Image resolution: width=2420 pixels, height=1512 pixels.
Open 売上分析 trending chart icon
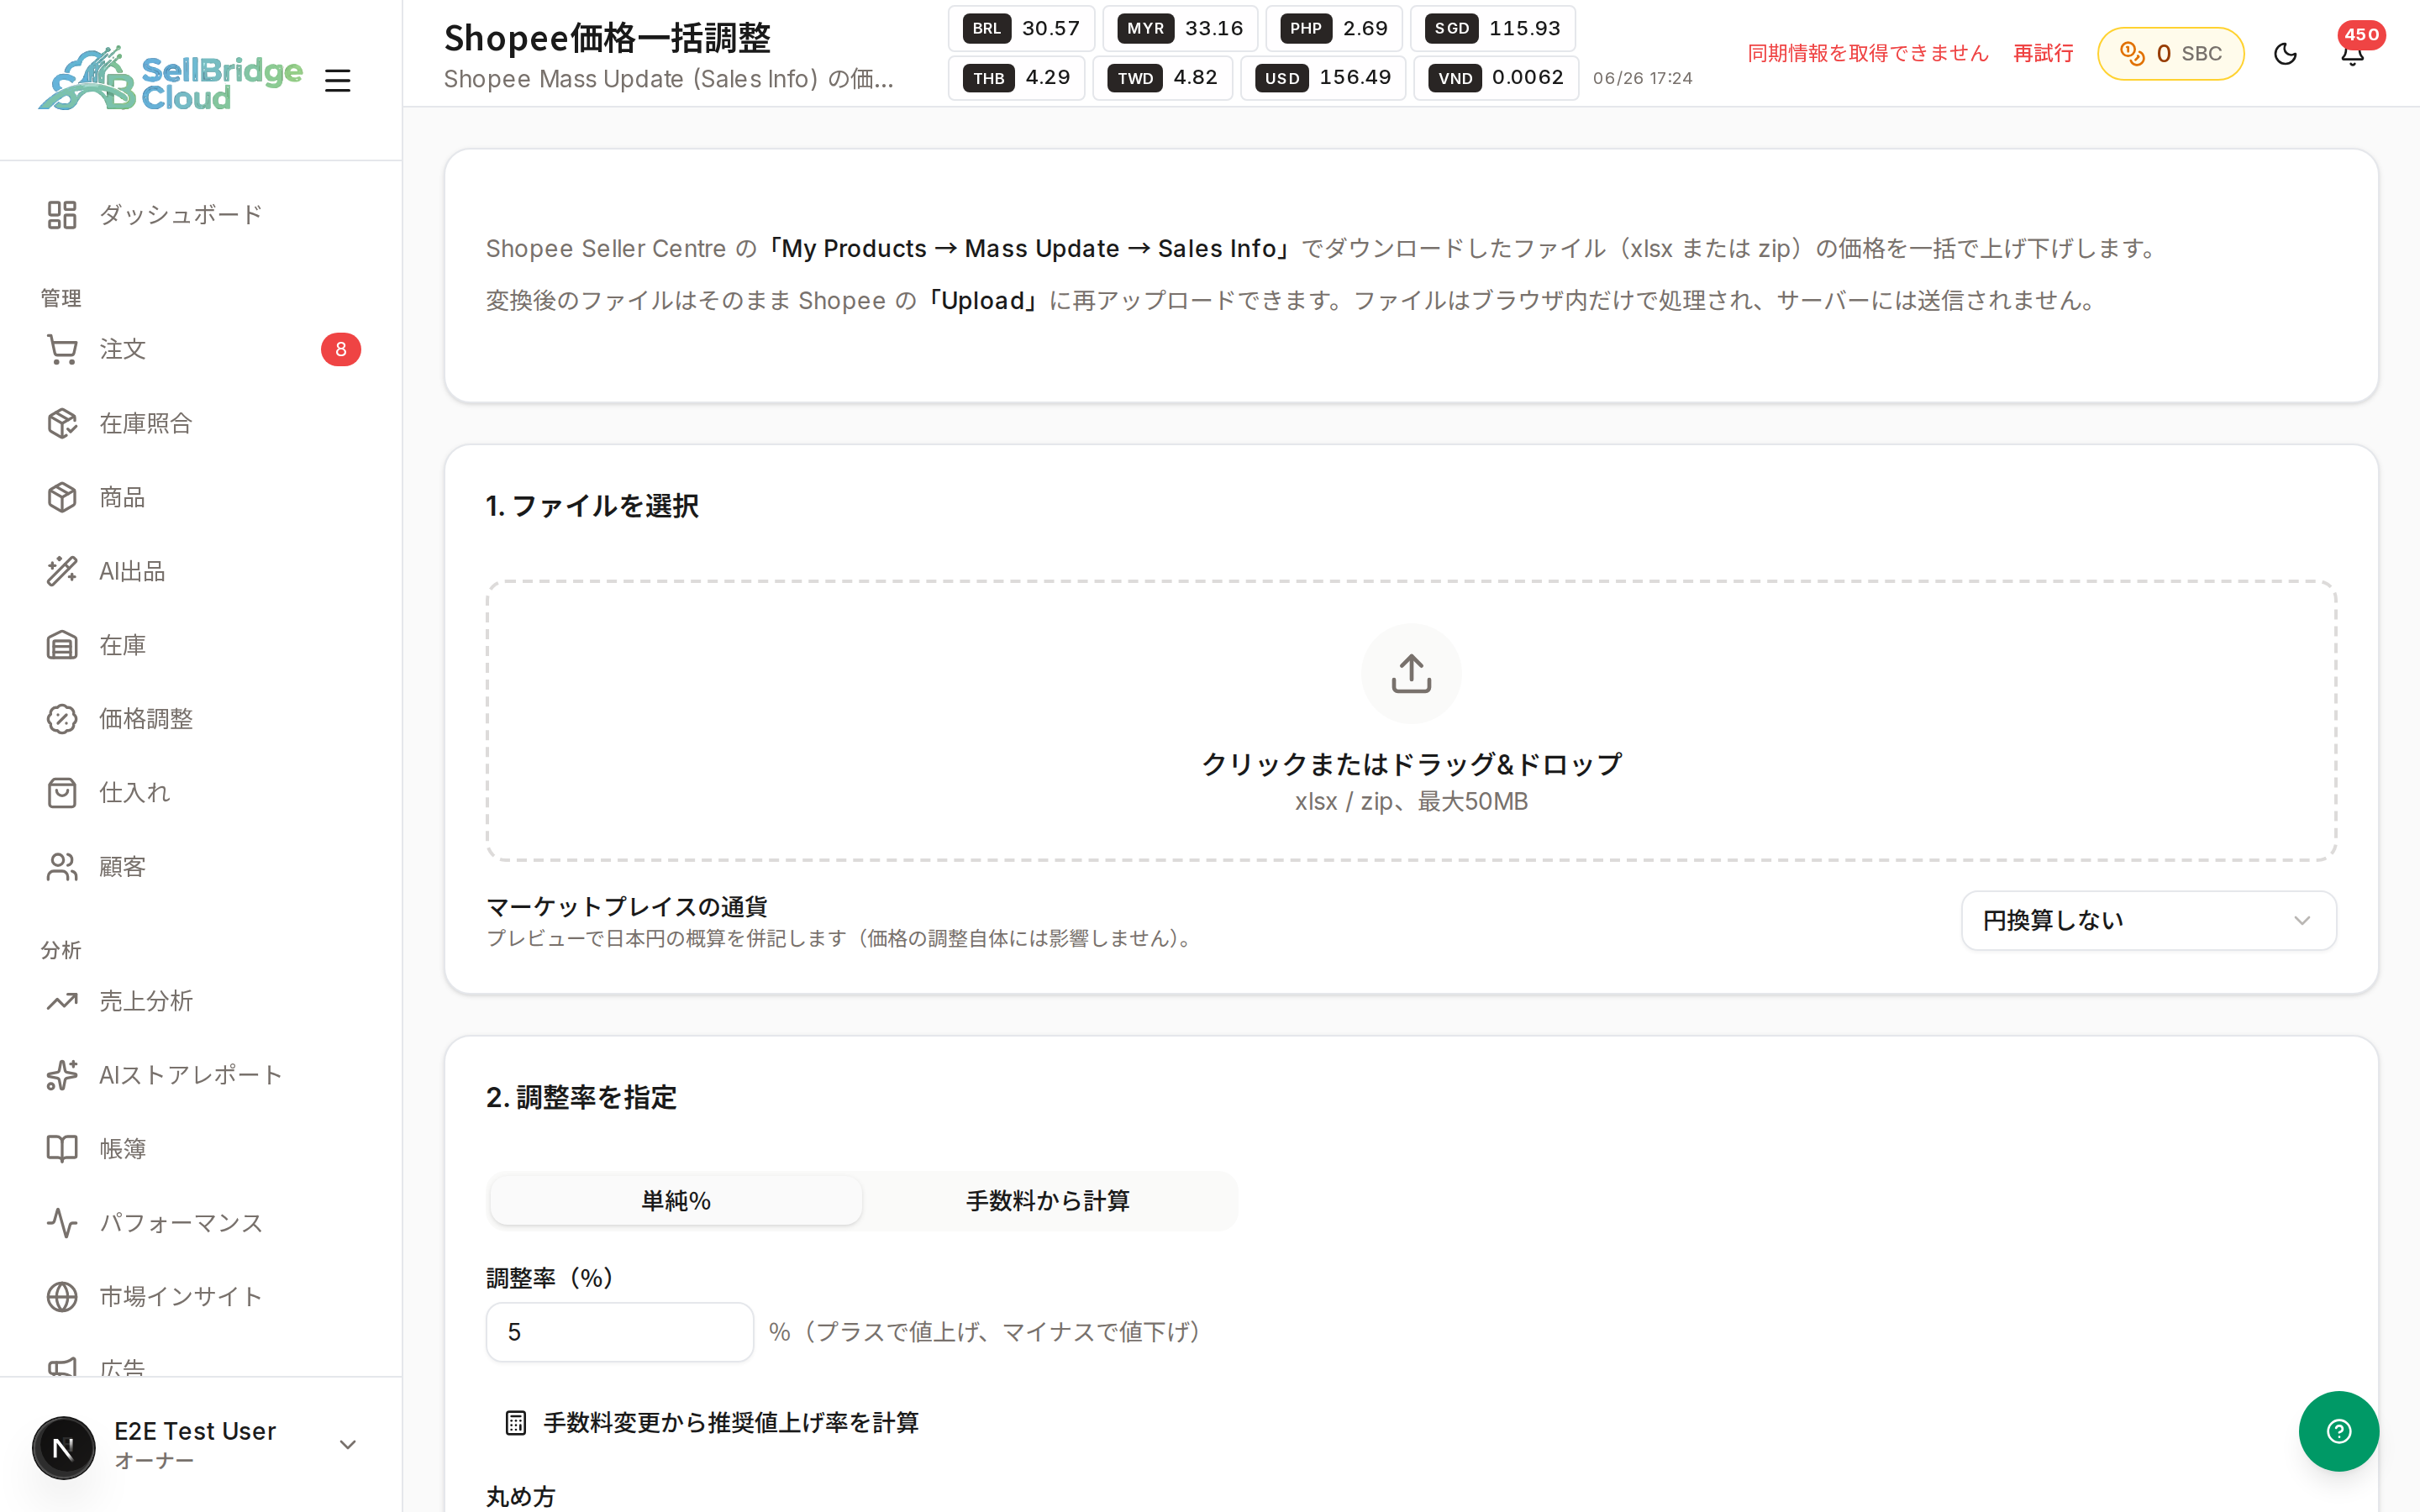click(62, 1001)
